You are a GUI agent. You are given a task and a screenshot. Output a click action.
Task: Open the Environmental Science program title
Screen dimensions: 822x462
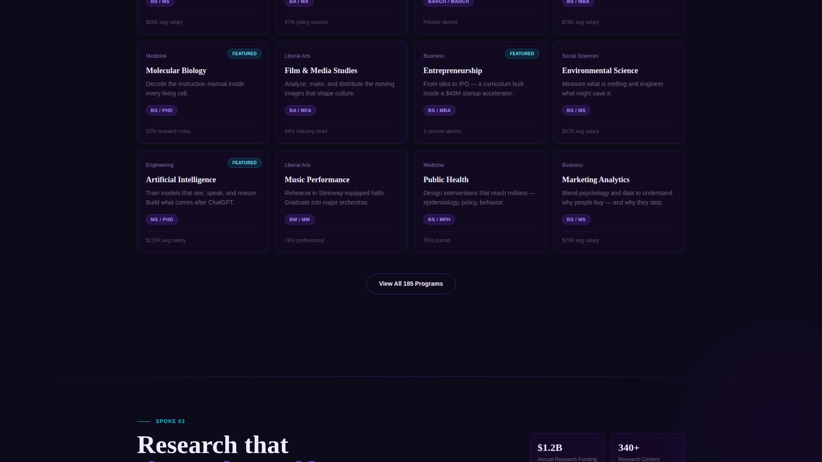click(600, 71)
